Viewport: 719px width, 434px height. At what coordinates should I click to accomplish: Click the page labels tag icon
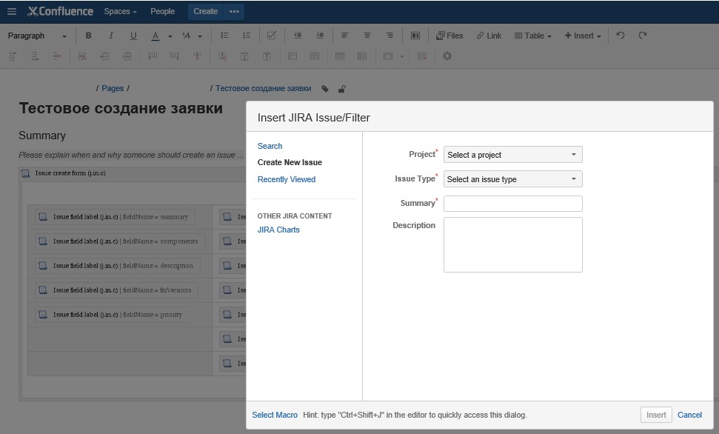[x=325, y=89]
